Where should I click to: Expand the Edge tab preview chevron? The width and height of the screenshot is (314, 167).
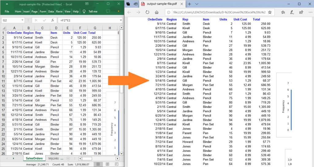click(197, 4)
